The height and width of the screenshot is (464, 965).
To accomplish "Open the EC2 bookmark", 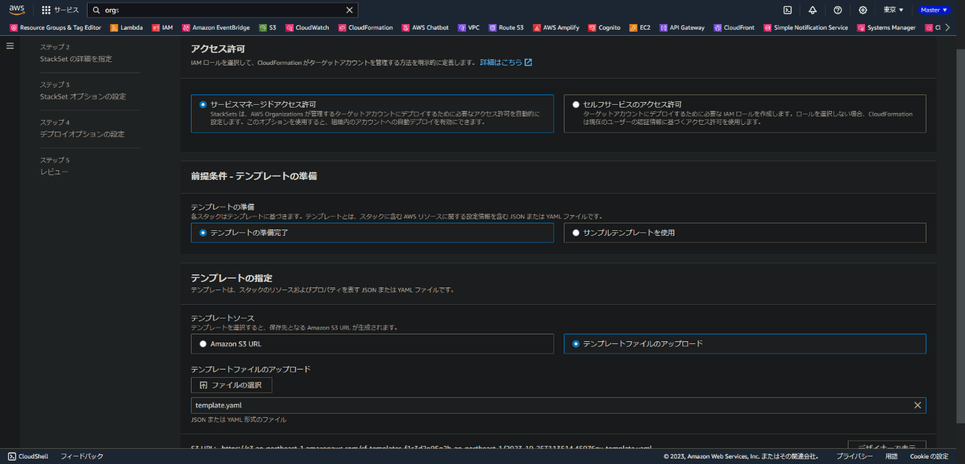I will pyautogui.click(x=640, y=28).
